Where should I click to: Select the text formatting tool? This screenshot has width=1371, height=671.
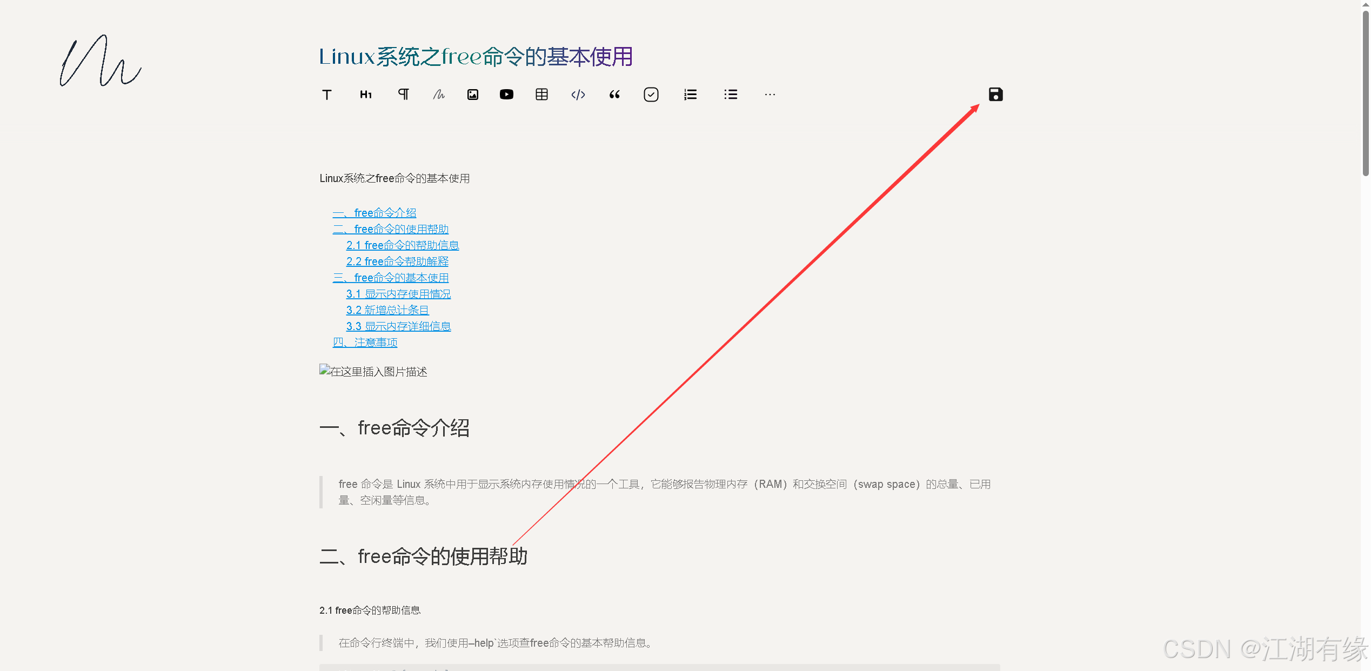tap(327, 94)
